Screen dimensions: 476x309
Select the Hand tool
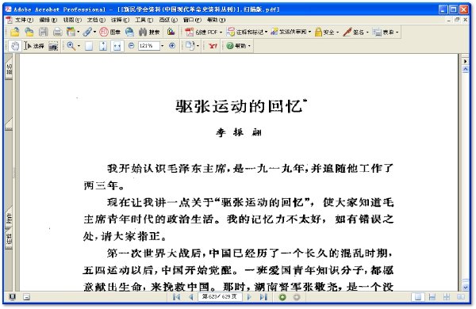tap(14, 46)
